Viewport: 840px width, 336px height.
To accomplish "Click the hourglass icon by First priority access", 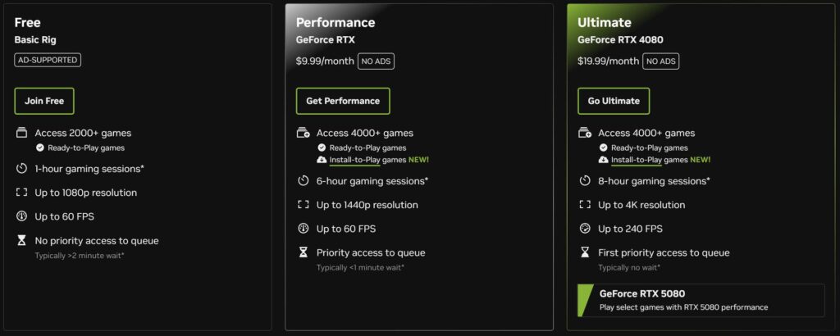I will (x=585, y=252).
